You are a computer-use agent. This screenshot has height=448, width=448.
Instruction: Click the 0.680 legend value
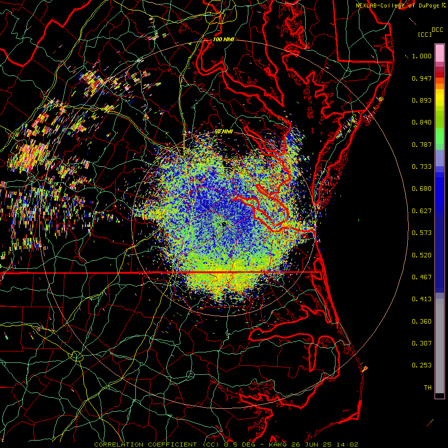[422, 189]
